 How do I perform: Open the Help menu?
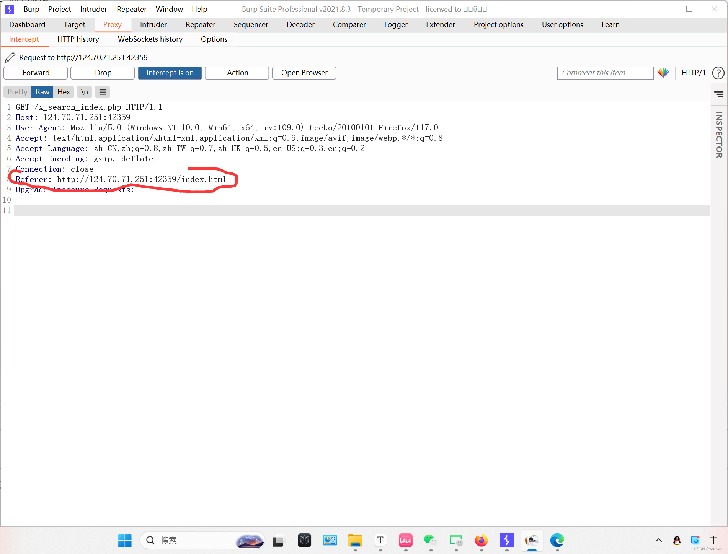click(x=199, y=9)
